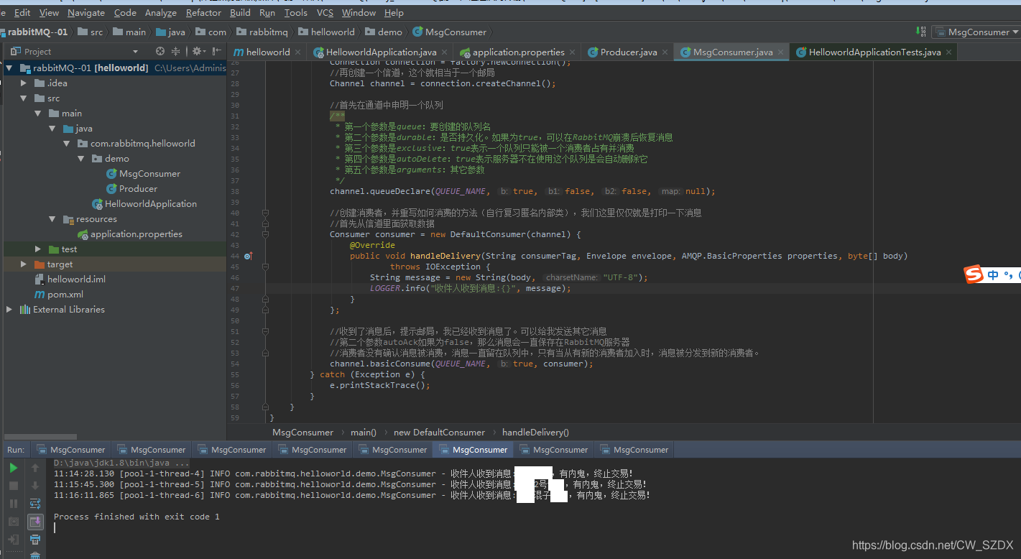Screen dimensions: 1021x559
Task: Toggle the fold marker at line 51 comment
Action: 265,331
